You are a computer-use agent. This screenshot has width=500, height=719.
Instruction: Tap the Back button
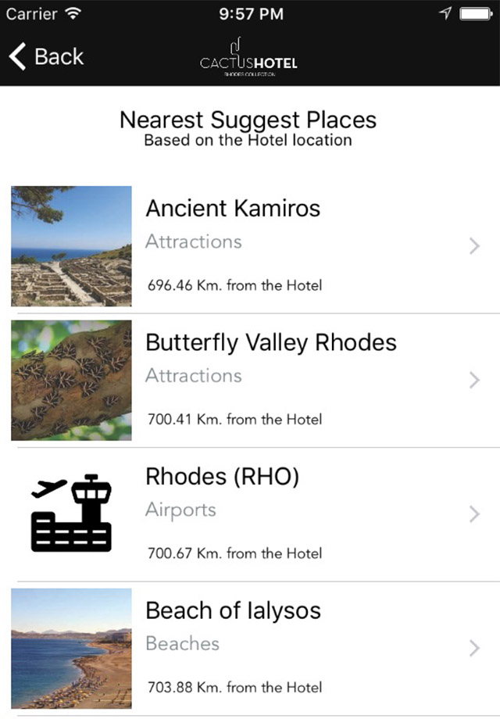tap(46, 57)
